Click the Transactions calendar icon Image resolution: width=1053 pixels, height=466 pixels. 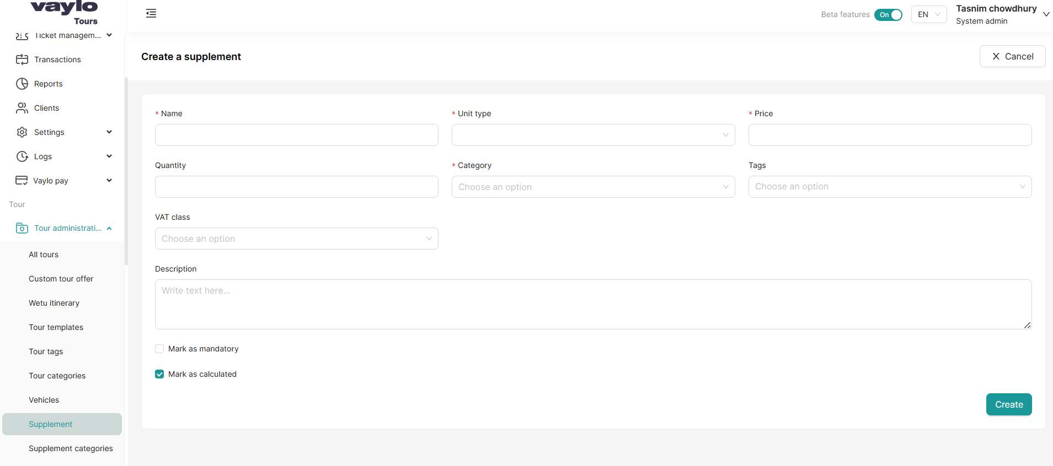click(x=22, y=59)
